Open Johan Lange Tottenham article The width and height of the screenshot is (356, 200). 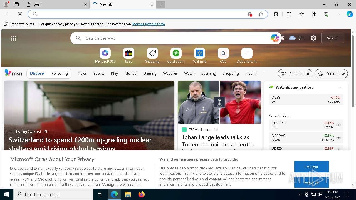coord(219,144)
